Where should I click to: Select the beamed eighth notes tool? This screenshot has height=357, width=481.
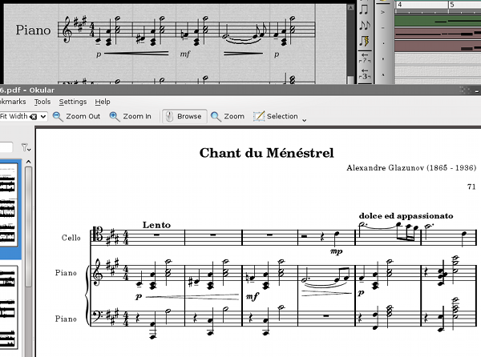364,9
